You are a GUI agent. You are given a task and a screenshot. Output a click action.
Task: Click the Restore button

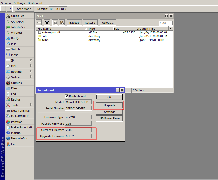pos(90,23)
